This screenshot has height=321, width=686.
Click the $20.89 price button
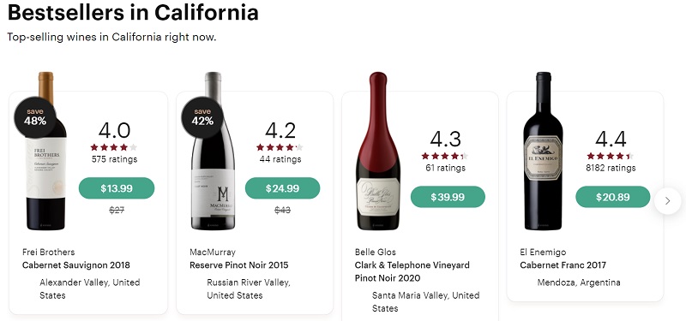pos(613,197)
